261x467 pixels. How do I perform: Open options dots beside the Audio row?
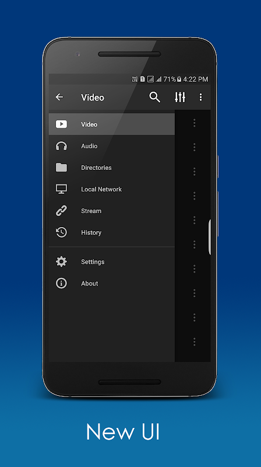(x=195, y=147)
